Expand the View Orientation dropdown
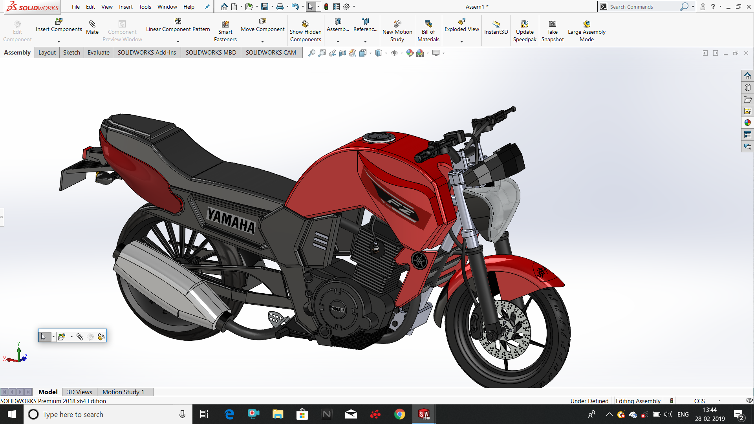754x424 pixels. click(371, 53)
